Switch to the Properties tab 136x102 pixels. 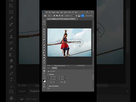coord(54,68)
